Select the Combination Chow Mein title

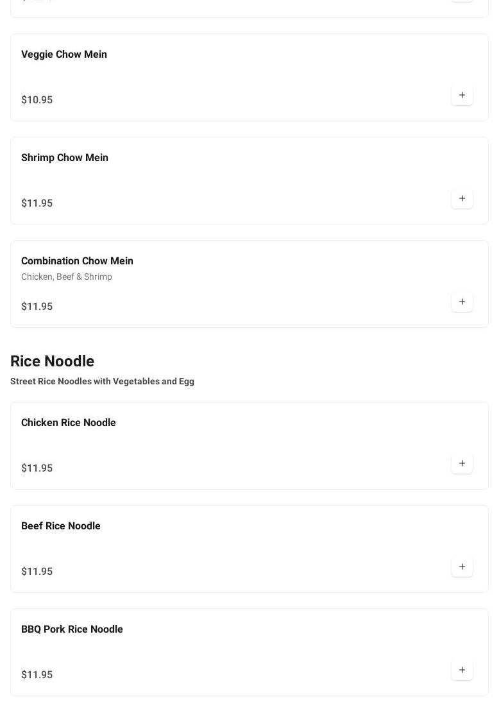(x=78, y=261)
